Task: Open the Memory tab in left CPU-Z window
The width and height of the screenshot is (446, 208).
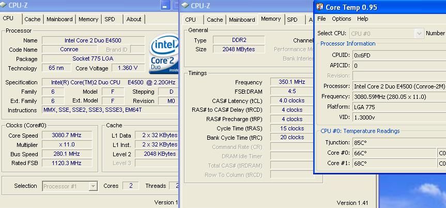Action: pos(88,19)
